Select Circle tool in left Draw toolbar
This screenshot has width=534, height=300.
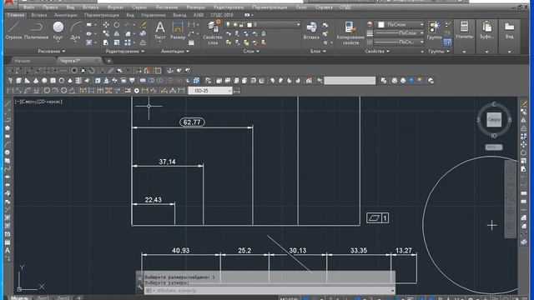point(8,152)
